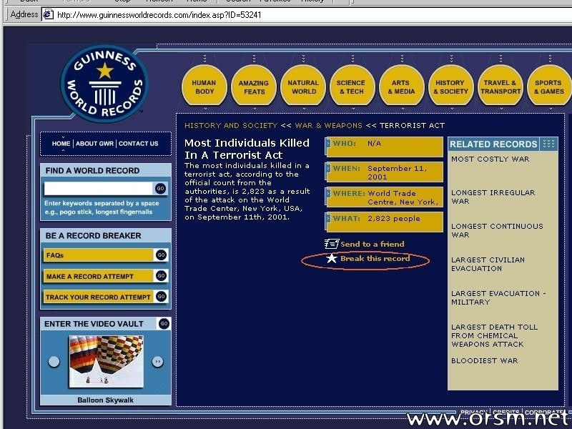Open the History & Society category
The image size is (572, 429).
click(451, 86)
